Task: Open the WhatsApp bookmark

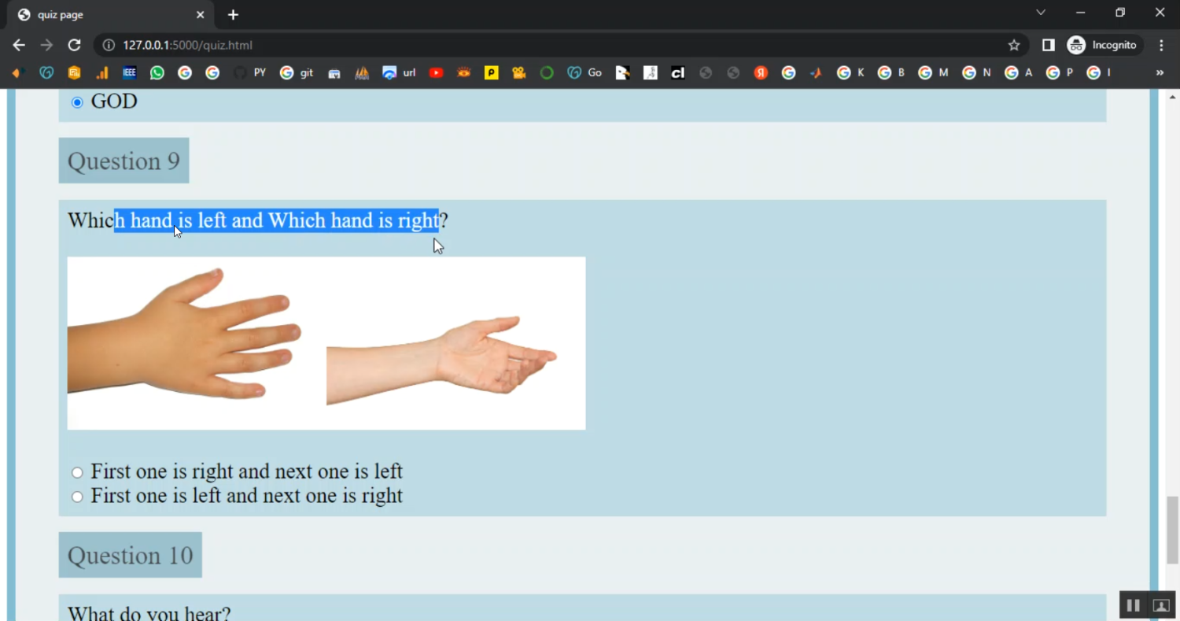Action: tap(157, 72)
